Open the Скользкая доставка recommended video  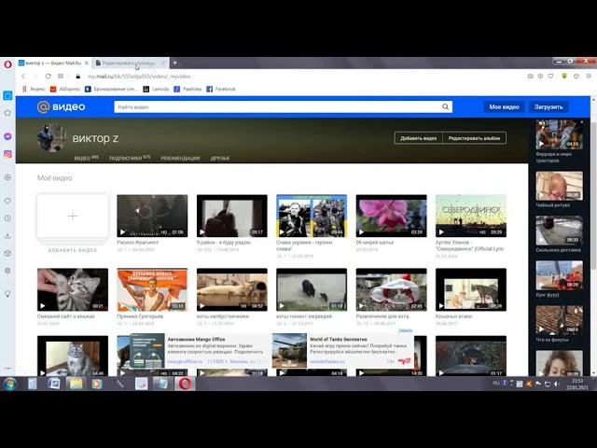pos(559,231)
